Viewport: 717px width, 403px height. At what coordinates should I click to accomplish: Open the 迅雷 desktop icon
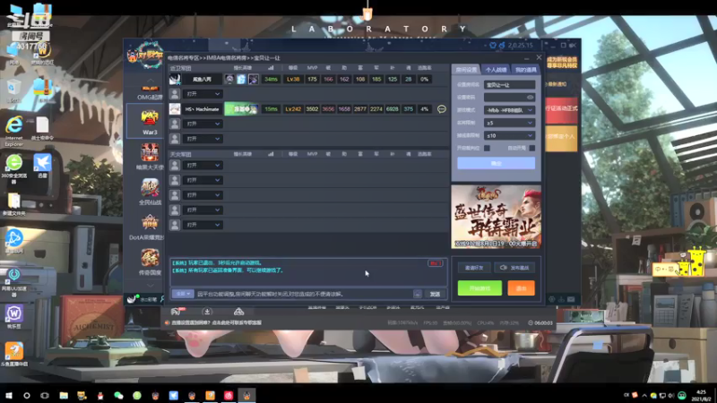click(42, 166)
